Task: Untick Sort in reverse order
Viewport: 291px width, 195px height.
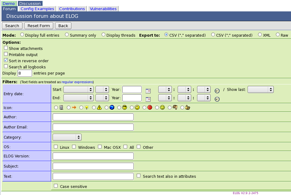Action: click(6, 60)
